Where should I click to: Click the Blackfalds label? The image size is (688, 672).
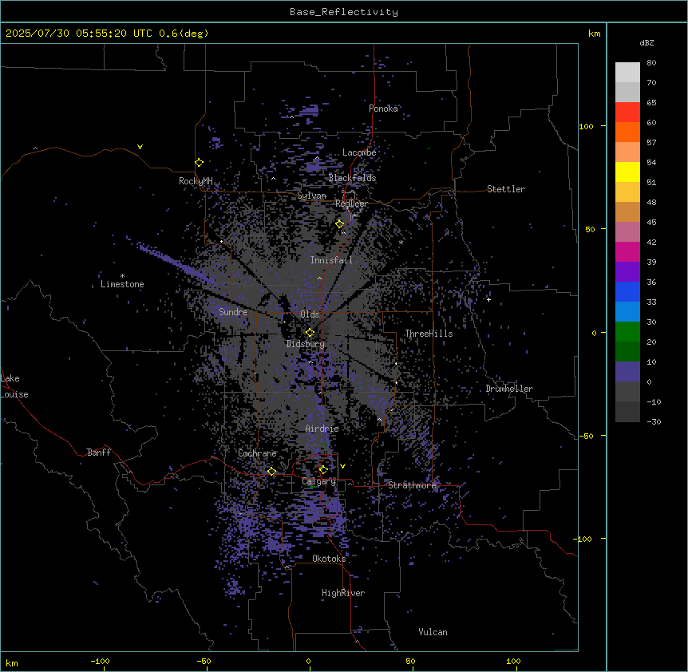coord(352,178)
